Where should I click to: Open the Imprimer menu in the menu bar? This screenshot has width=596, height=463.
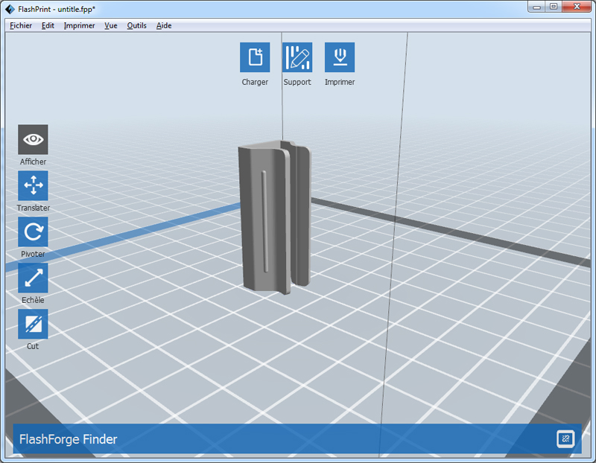pos(80,25)
